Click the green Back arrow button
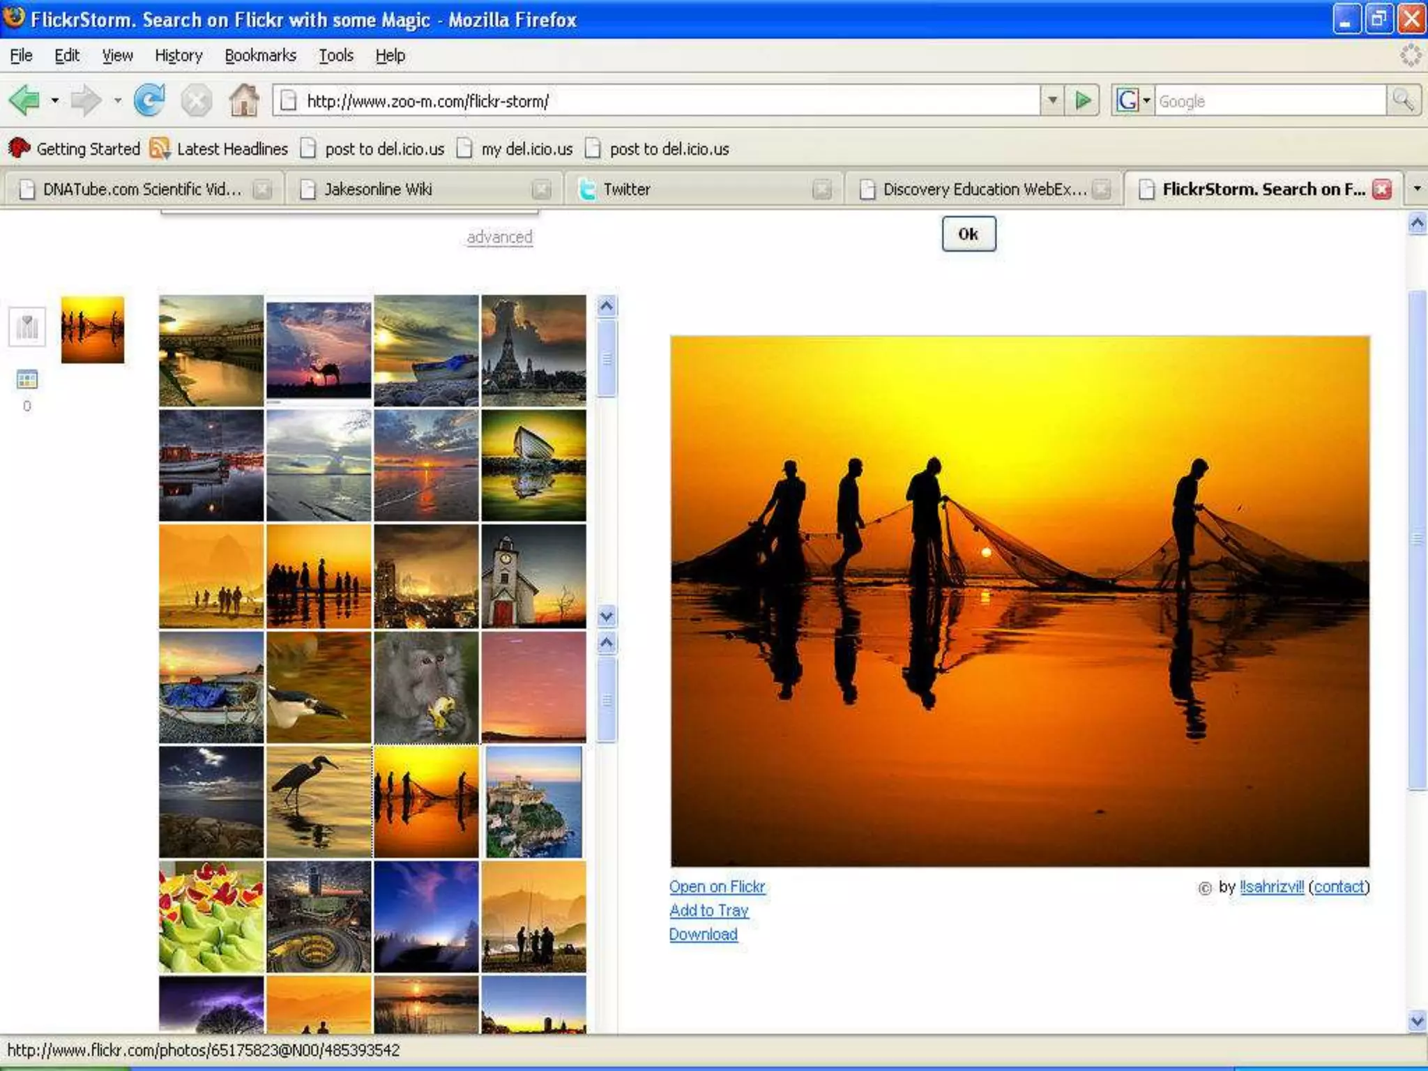The image size is (1428, 1071). pyautogui.click(x=24, y=101)
